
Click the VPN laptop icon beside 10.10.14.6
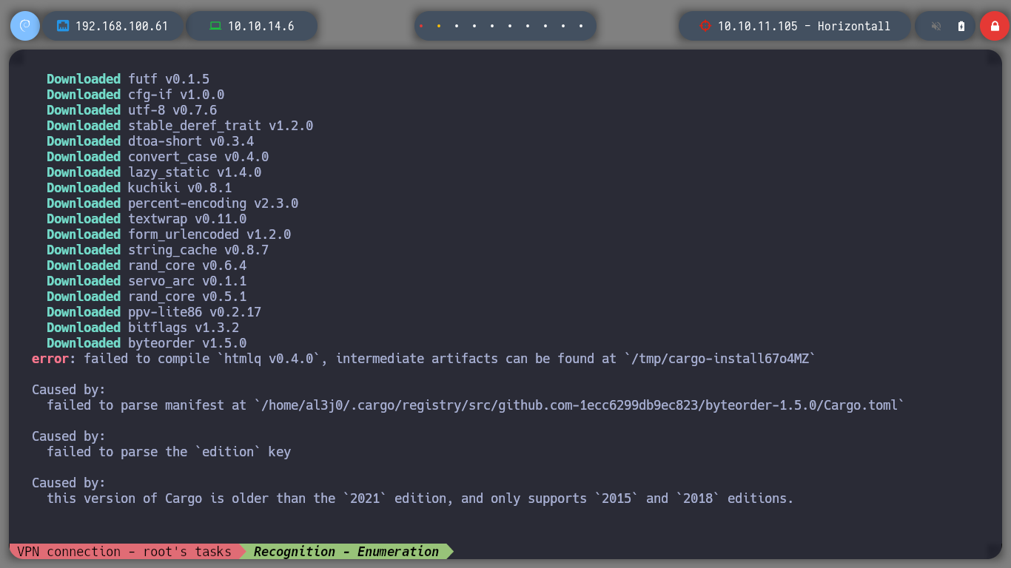coord(215,26)
